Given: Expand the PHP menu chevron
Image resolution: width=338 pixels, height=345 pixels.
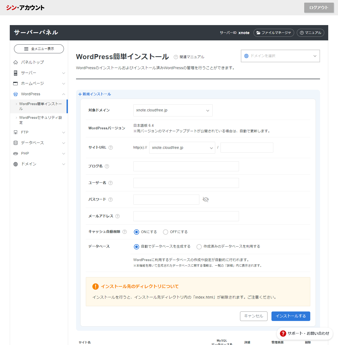Looking at the screenshot, I should point(64,154).
